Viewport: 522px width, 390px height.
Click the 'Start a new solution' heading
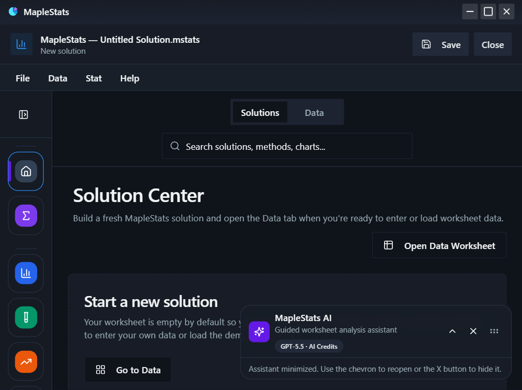(x=151, y=302)
